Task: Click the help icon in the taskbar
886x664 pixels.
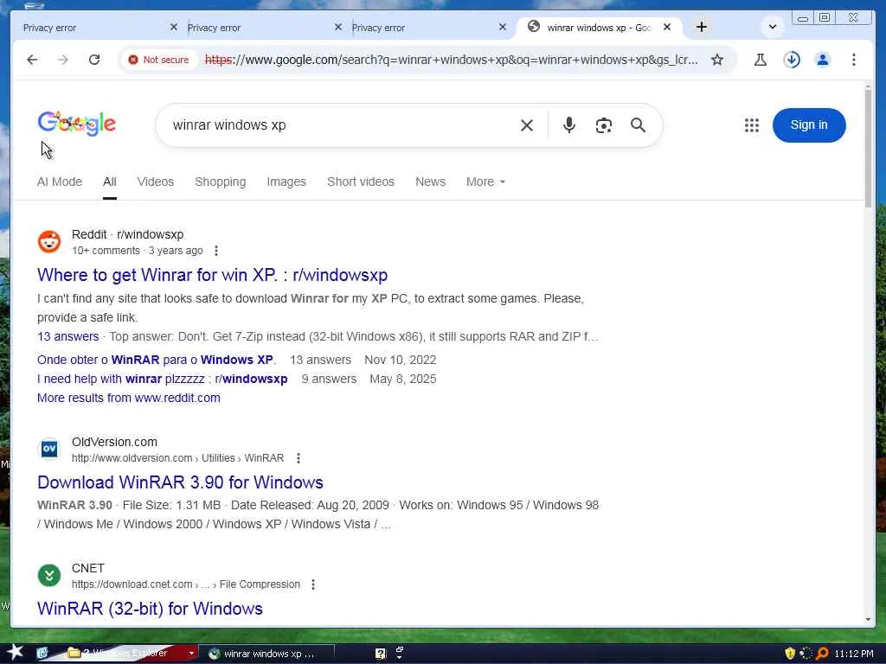Action: point(381,654)
